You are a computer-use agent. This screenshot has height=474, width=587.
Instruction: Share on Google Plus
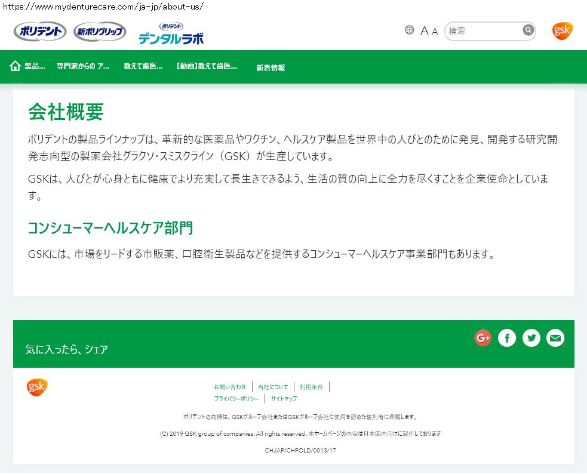pos(483,338)
